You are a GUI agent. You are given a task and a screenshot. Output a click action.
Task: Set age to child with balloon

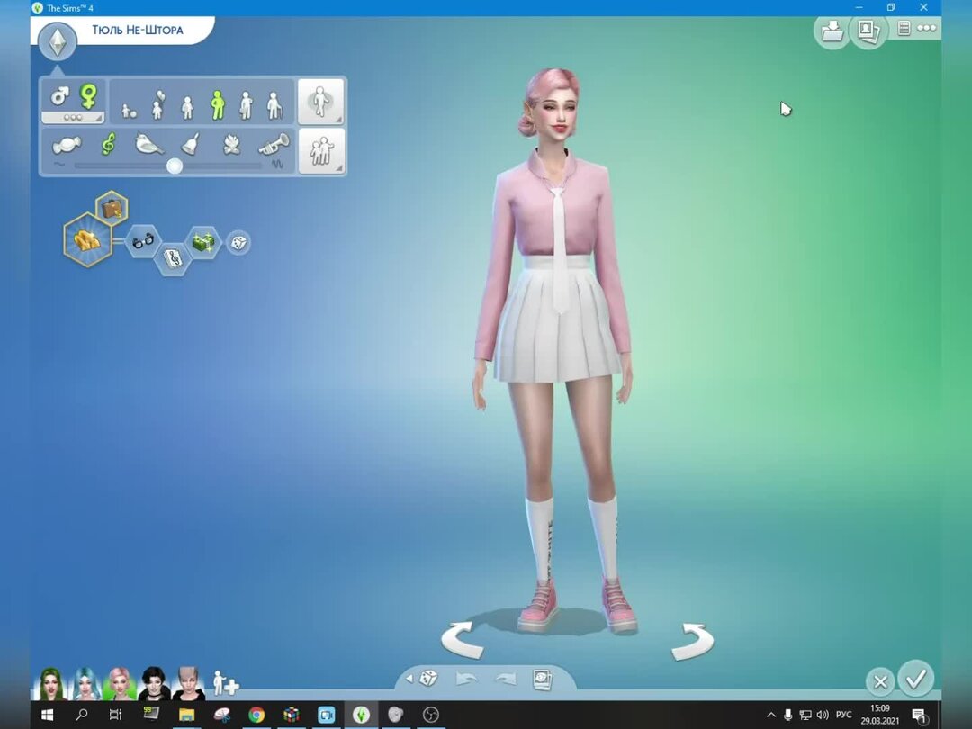158,105
